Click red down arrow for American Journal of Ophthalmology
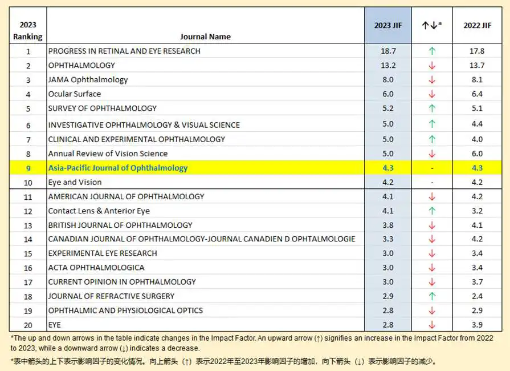The width and height of the screenshot is (510, 371). pos(432,197)
